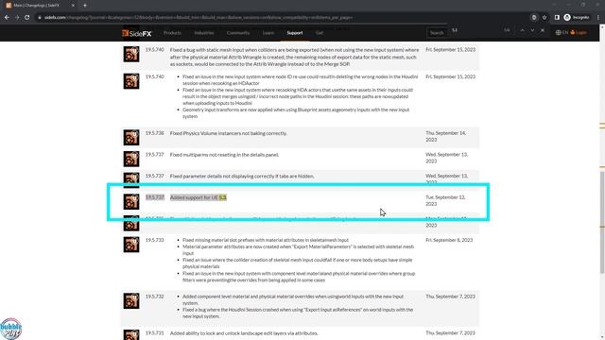The image size is (605, 340).
Task: Click plugin icon for node ID re-use fix
Action: tap(131, 81)
